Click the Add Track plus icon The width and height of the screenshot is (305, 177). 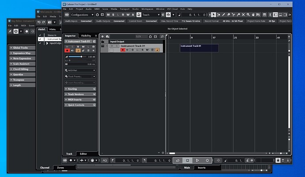[103, 36]
